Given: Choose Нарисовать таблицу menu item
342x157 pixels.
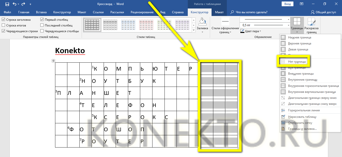Looking at the screenshot, I should pos(310,117).
